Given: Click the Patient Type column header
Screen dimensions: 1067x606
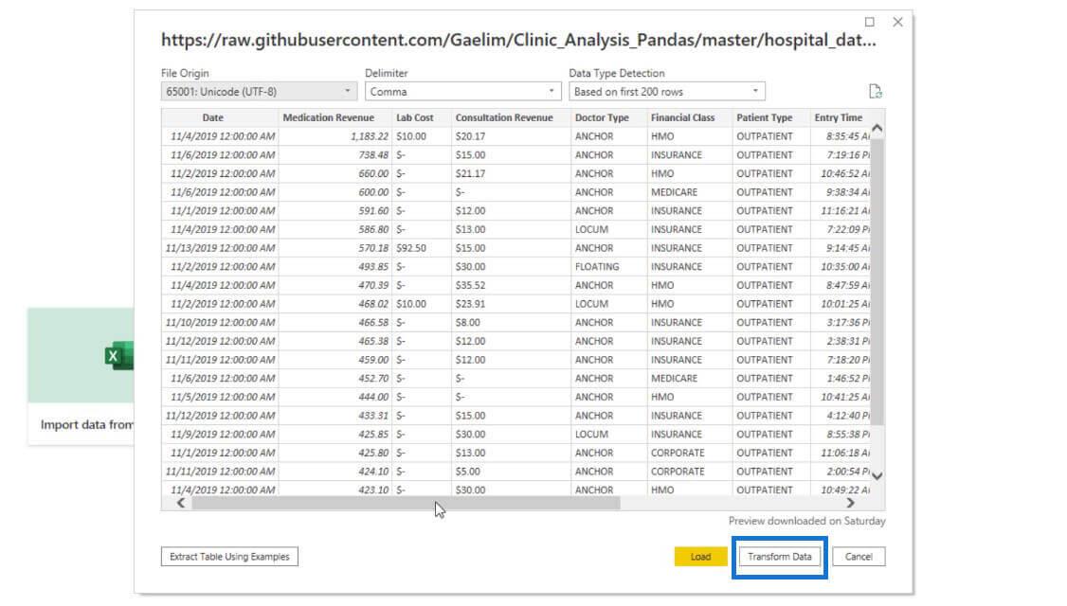Looking at the screenshot, I should point(764,117).
